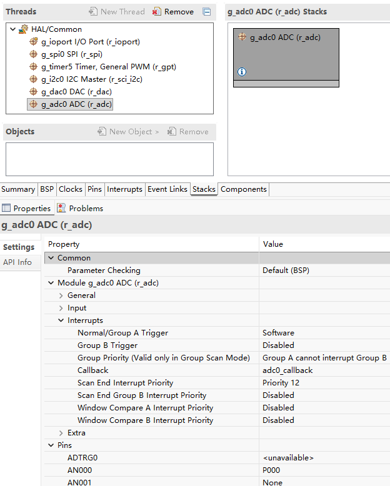
Task: Collapse the HAL/Common tree node
Action: pyautogui.click(x=12, y=29)
